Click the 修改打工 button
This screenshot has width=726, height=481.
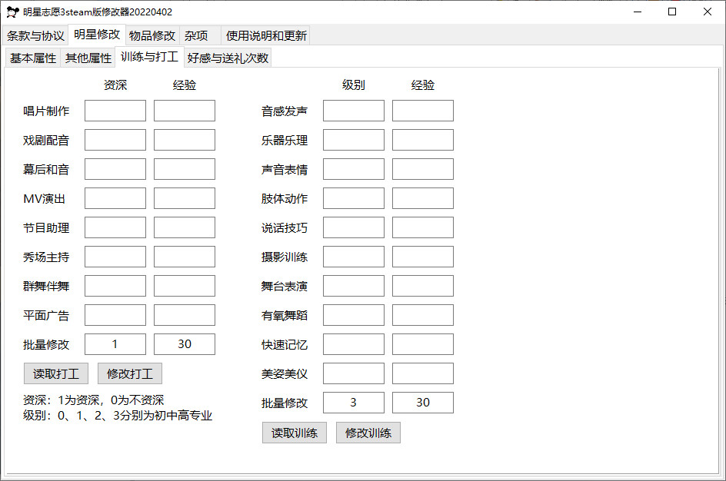pyautogui.click(x=130, y=374)
